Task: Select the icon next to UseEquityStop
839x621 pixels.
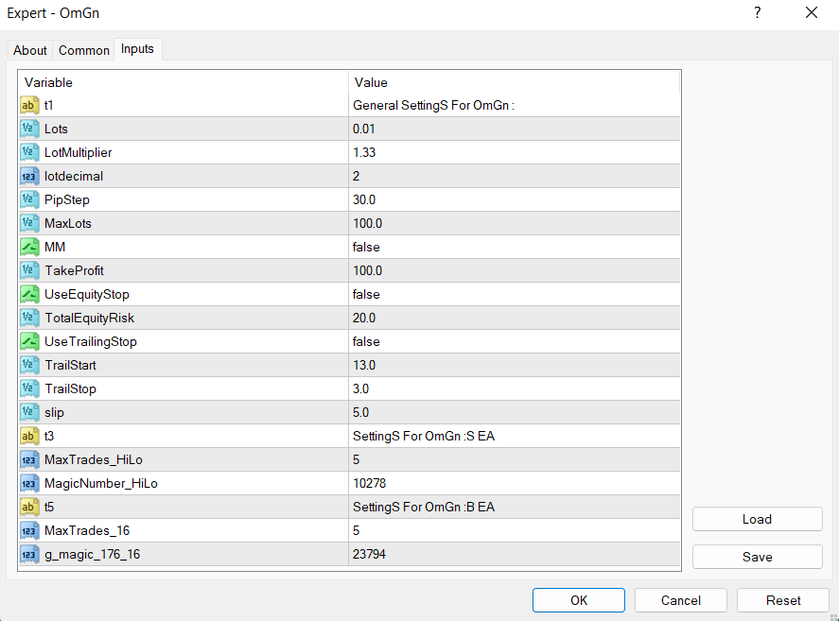Action: click(29, 295)
